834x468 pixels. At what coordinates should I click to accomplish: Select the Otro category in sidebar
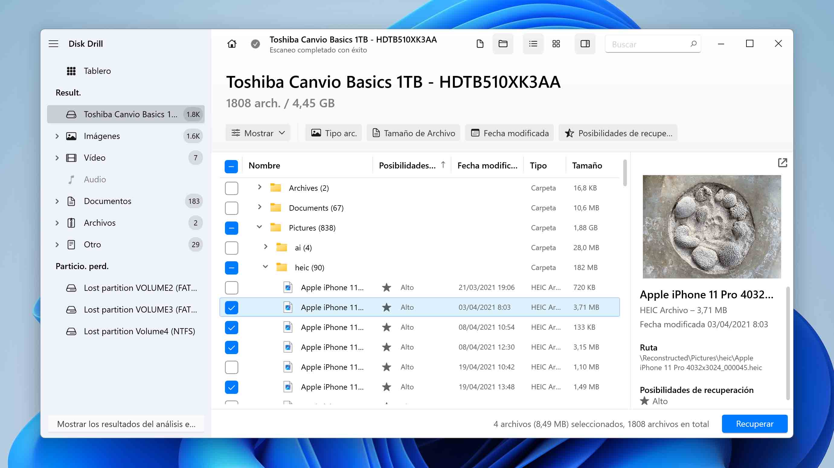pos(92,244)
